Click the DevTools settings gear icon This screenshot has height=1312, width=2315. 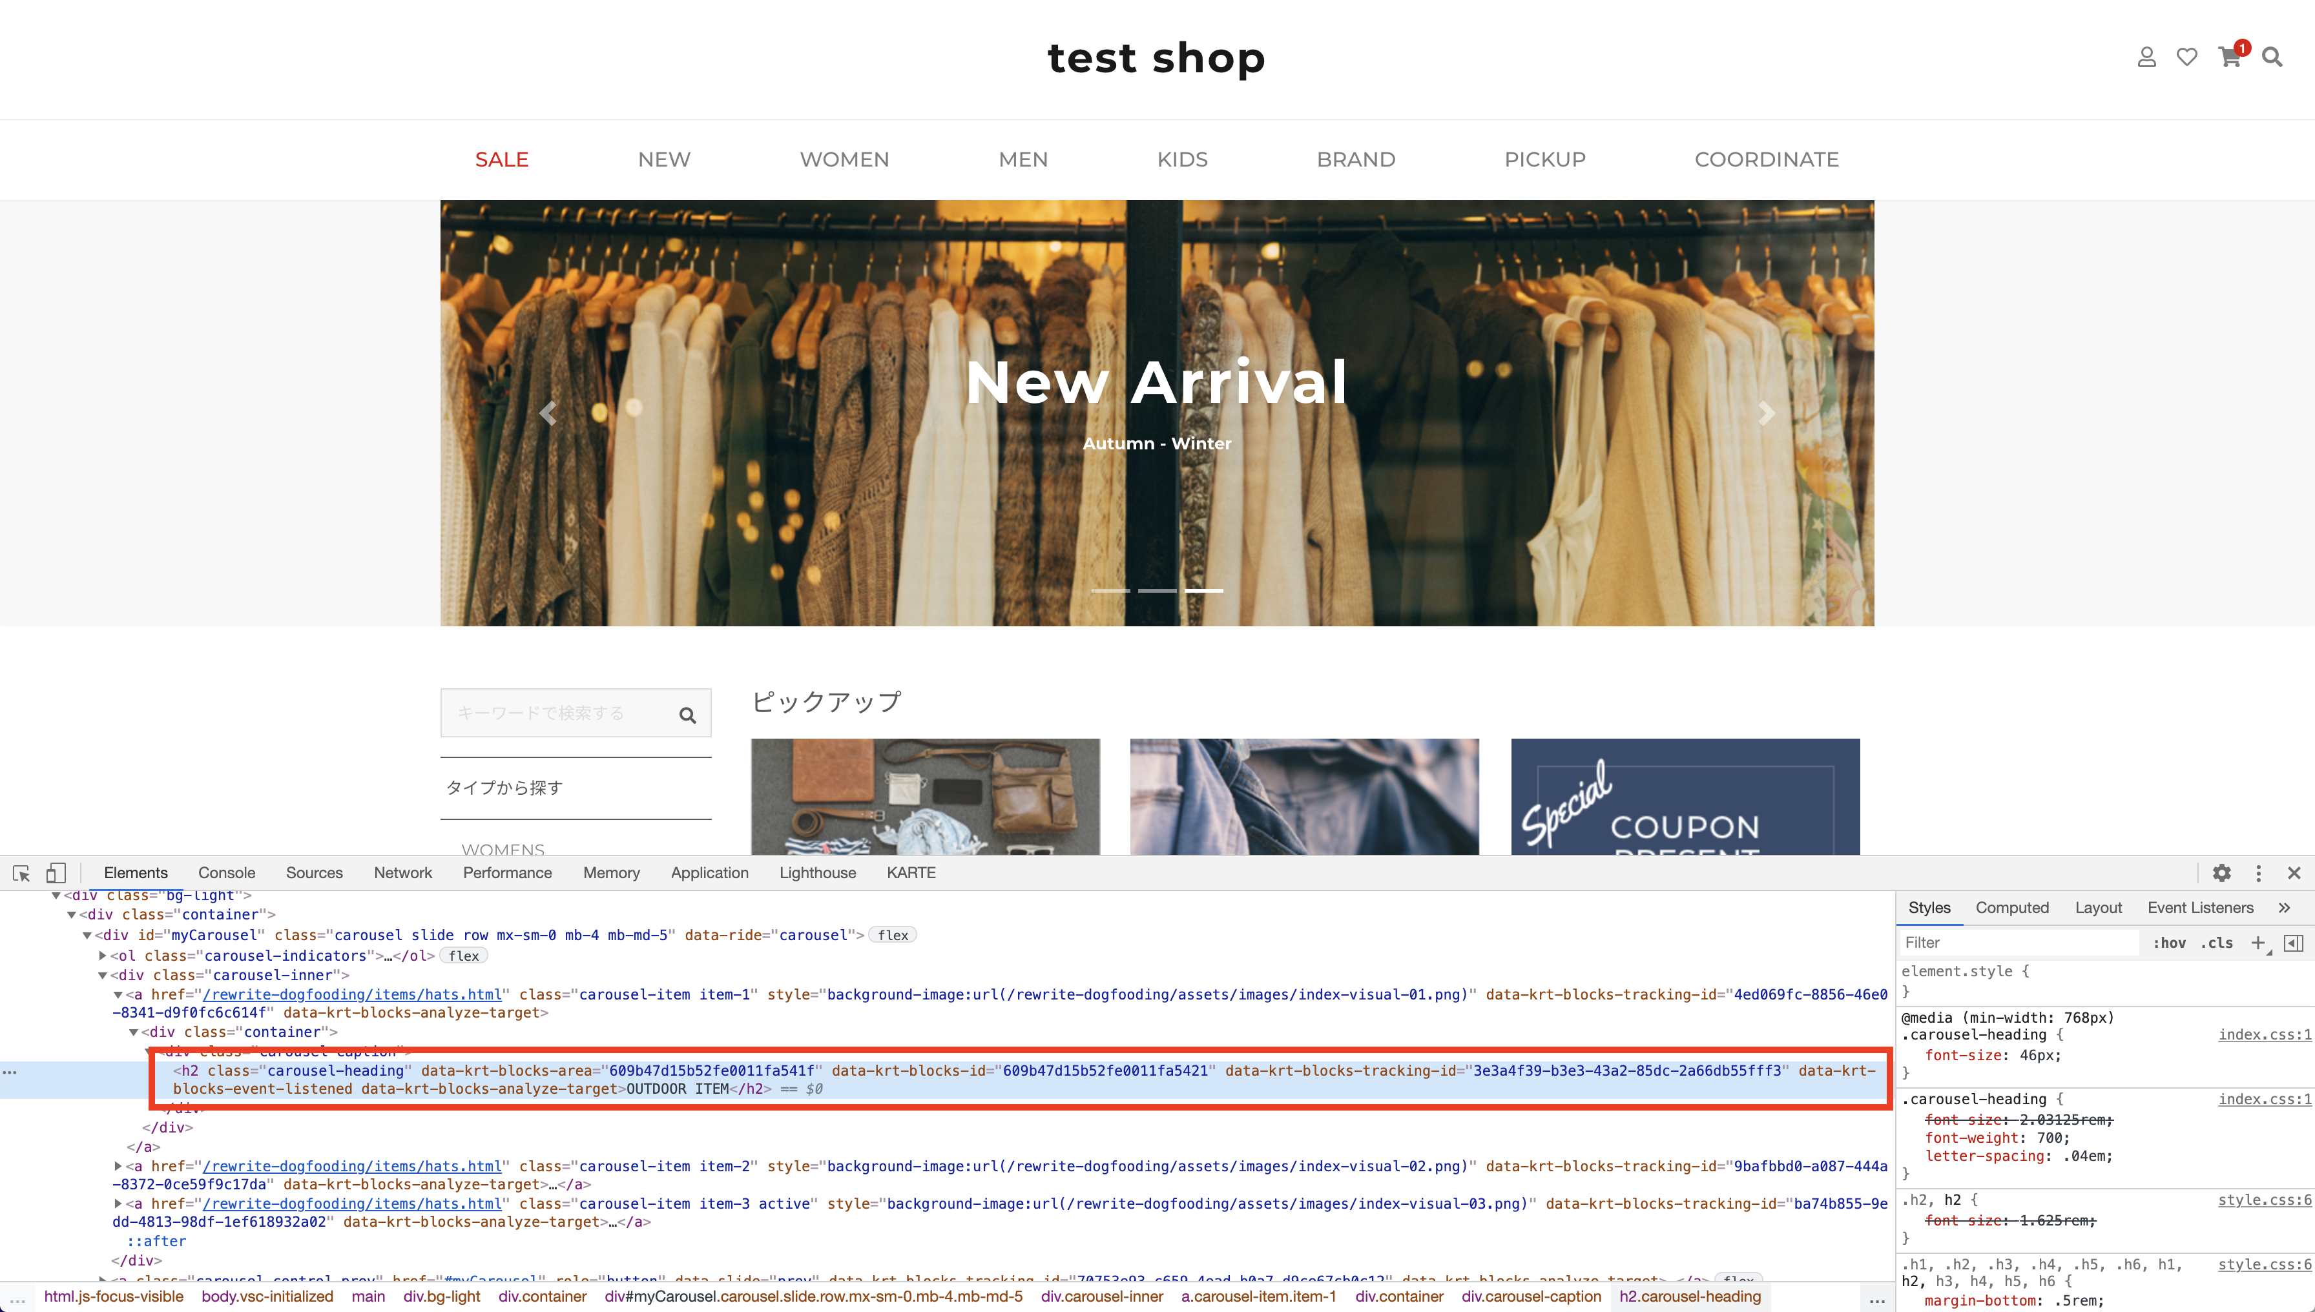point(2223,872)
